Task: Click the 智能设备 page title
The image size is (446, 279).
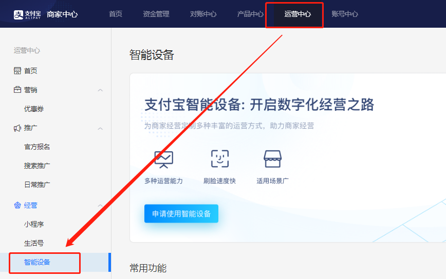Action: pyautogui.click(x=152, y=55)
